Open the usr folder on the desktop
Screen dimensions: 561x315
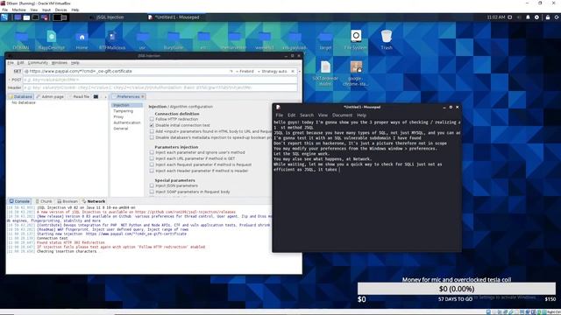[x=142, y=39]
